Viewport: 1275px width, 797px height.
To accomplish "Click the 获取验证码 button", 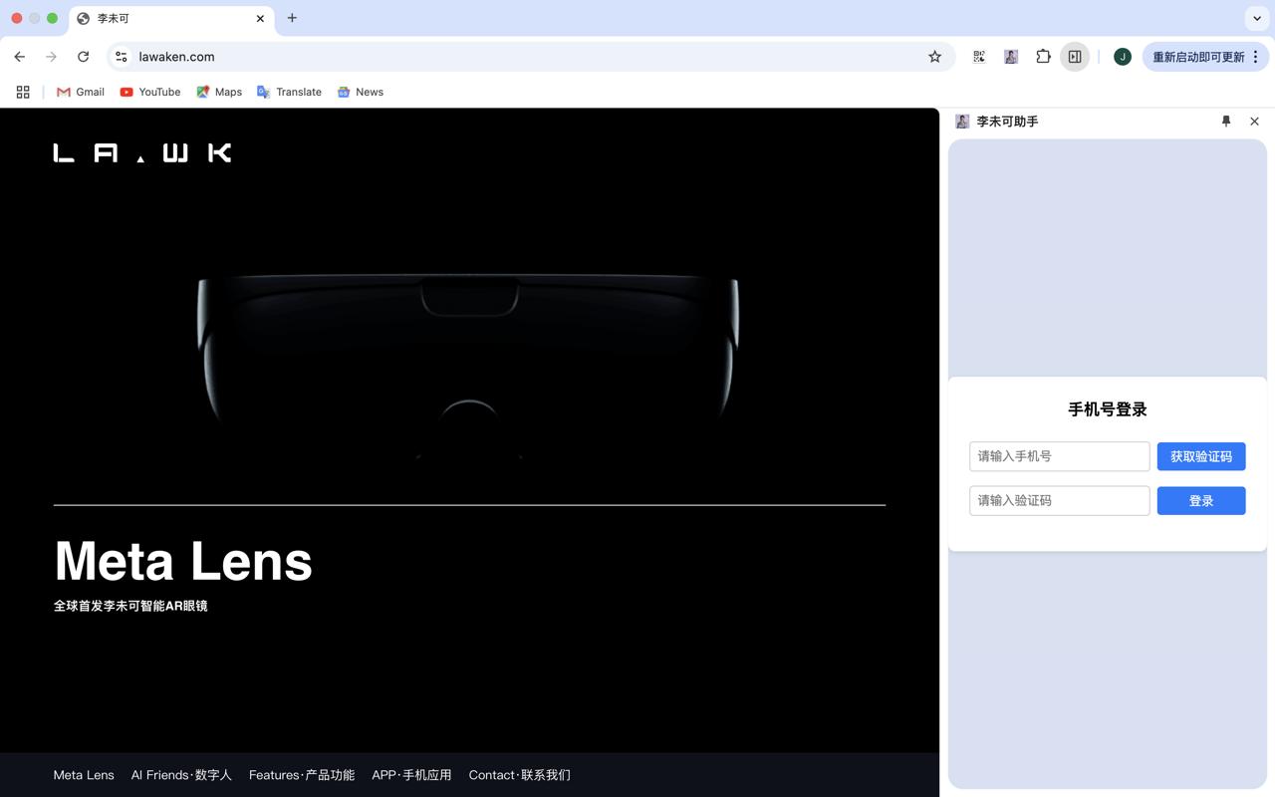I will [1201, 456].
